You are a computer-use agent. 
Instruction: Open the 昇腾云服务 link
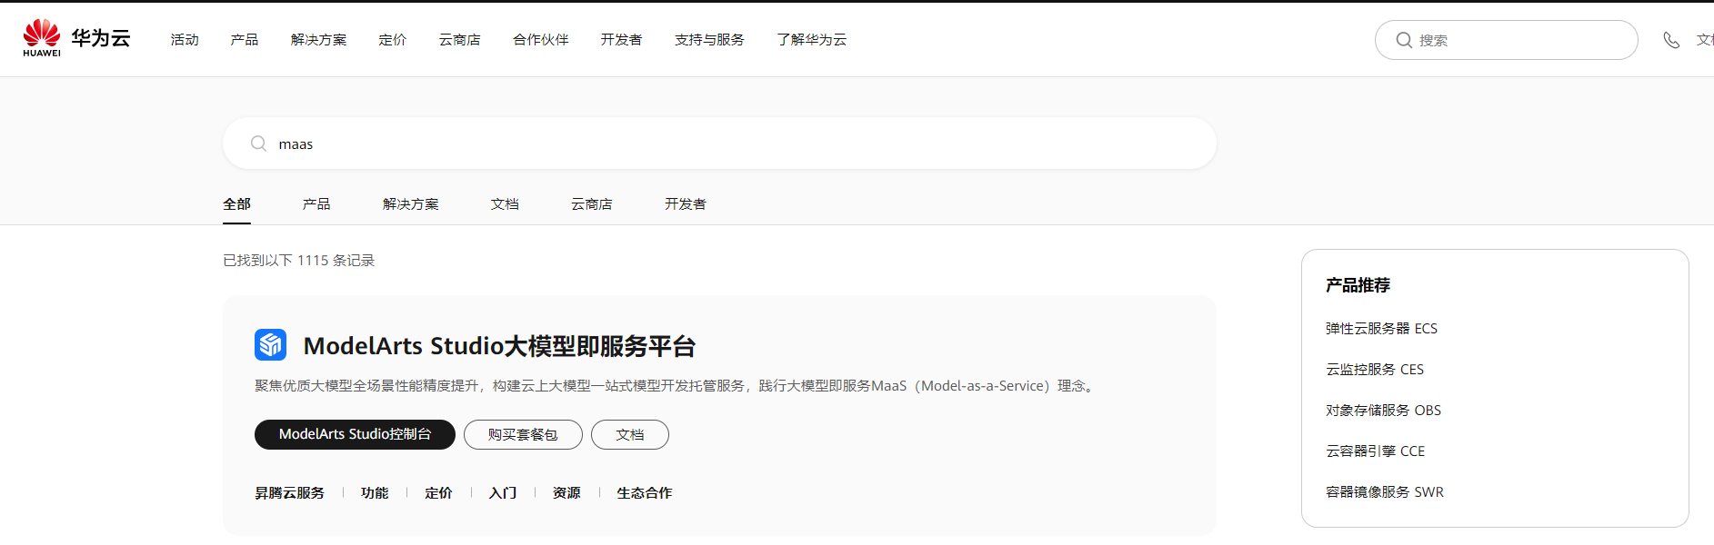pos(289,492)
